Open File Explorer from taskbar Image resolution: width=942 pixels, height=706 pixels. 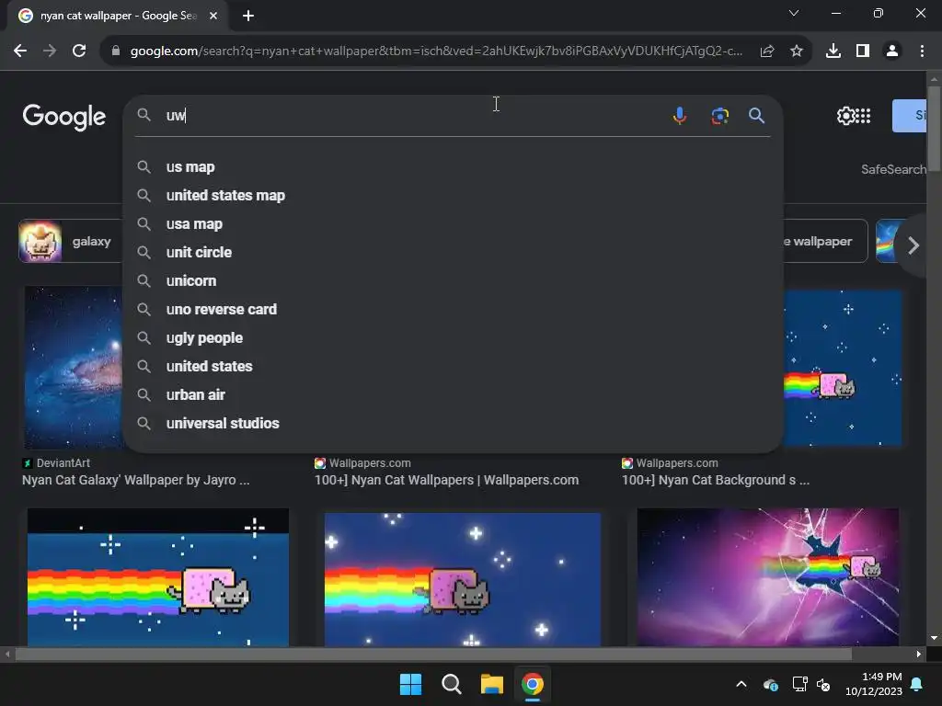tap(491, 684)
